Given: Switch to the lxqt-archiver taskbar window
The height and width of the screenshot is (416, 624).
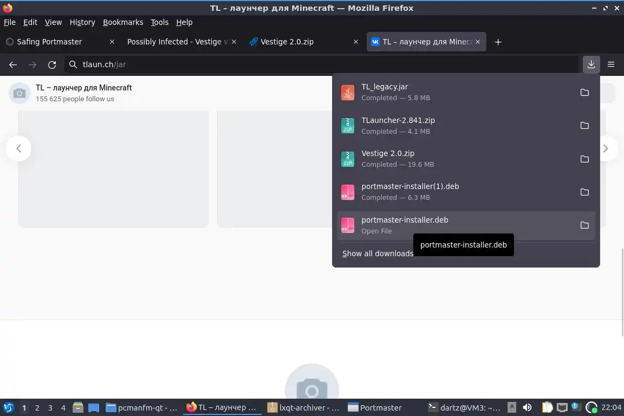Looking at the screenshot, I should pos(303,408).
